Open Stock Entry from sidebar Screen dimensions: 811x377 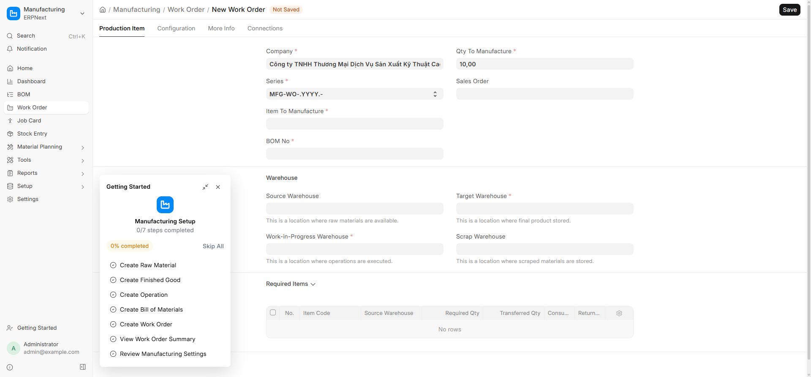tap(46, 134)
